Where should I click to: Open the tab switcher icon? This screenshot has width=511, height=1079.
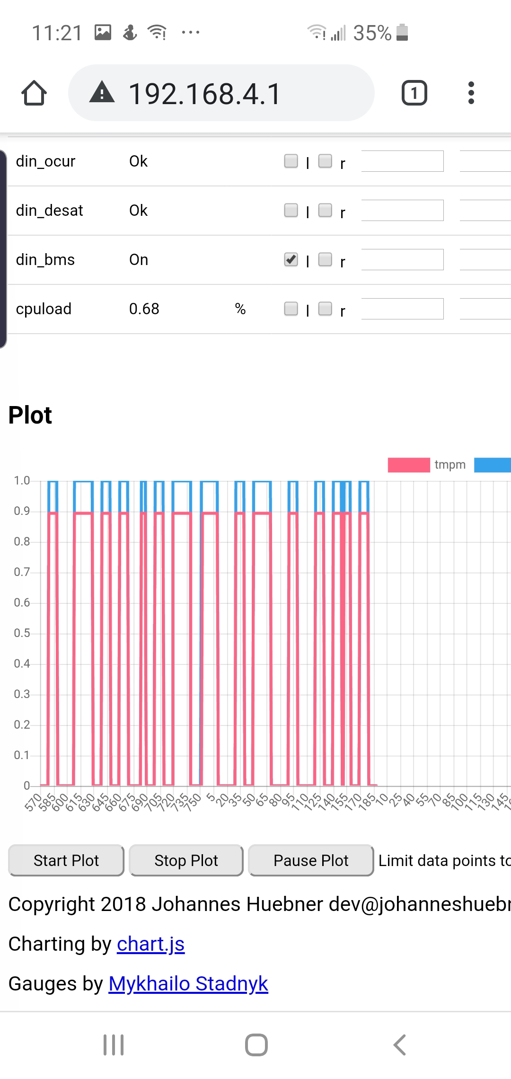click(x=414, y=93)
